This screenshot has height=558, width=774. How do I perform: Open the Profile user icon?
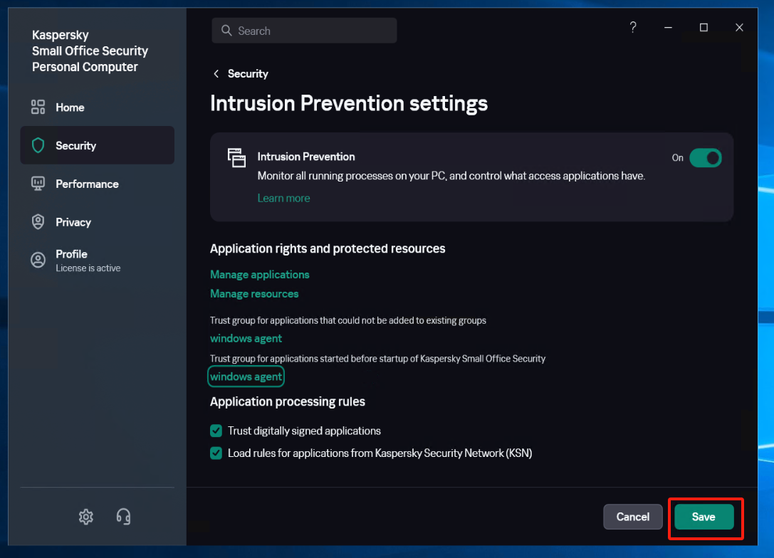point(38,260)
